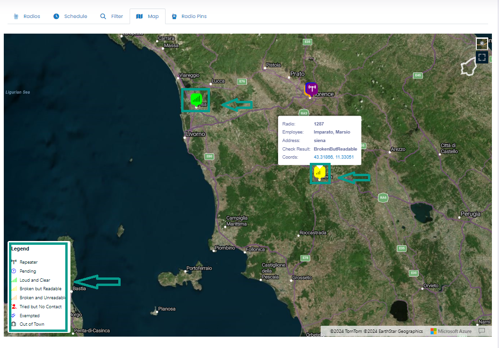Click the BrokenButReadable check result
Image resolution: width=499 pixels, height=348 pixels.
(x=335, y=149)
